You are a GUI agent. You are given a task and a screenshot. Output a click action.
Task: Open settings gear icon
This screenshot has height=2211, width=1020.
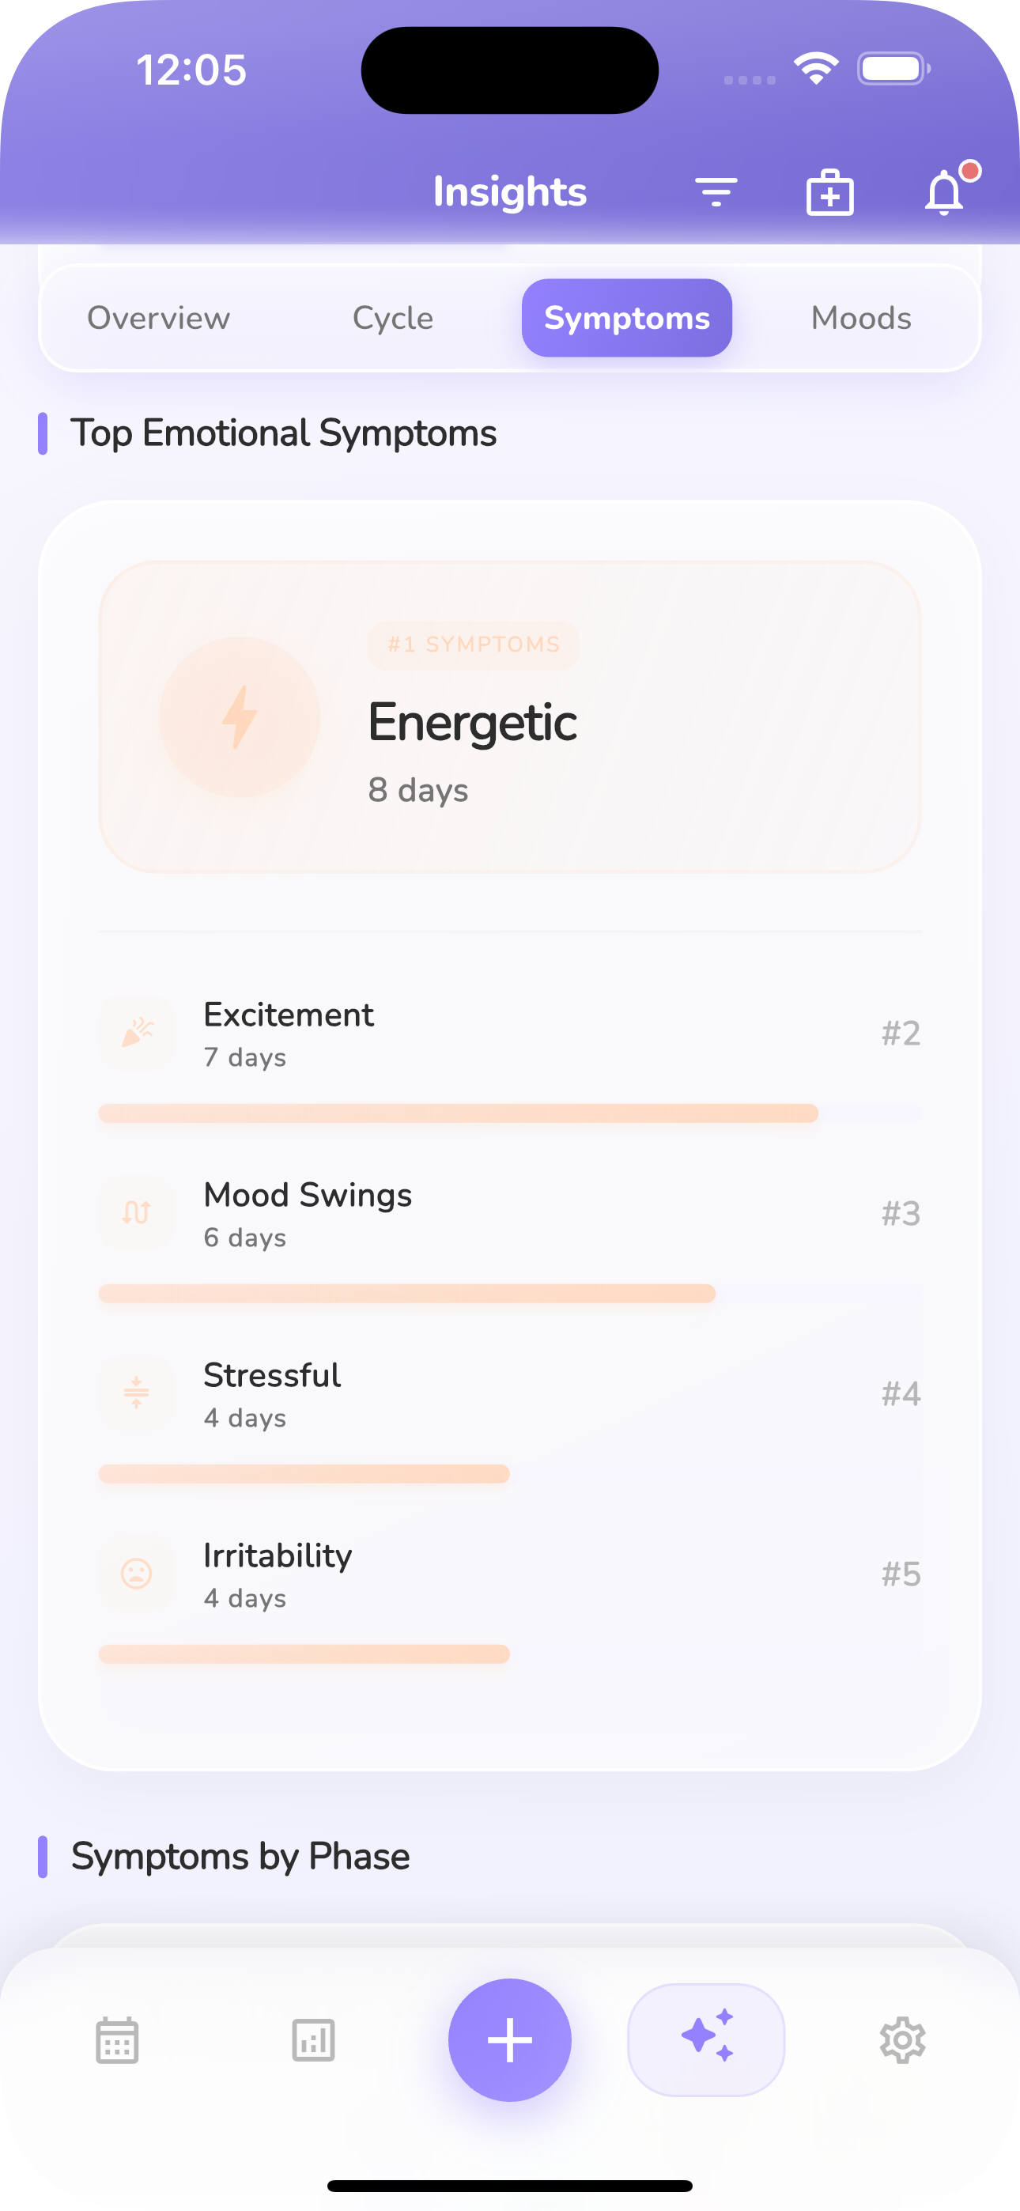click(902, 2039)
